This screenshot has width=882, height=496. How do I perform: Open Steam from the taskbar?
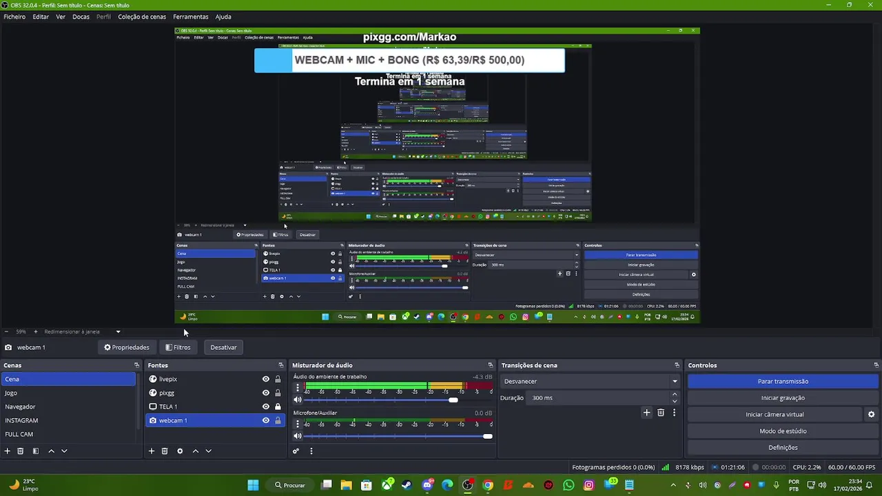(x=407, y=485)
